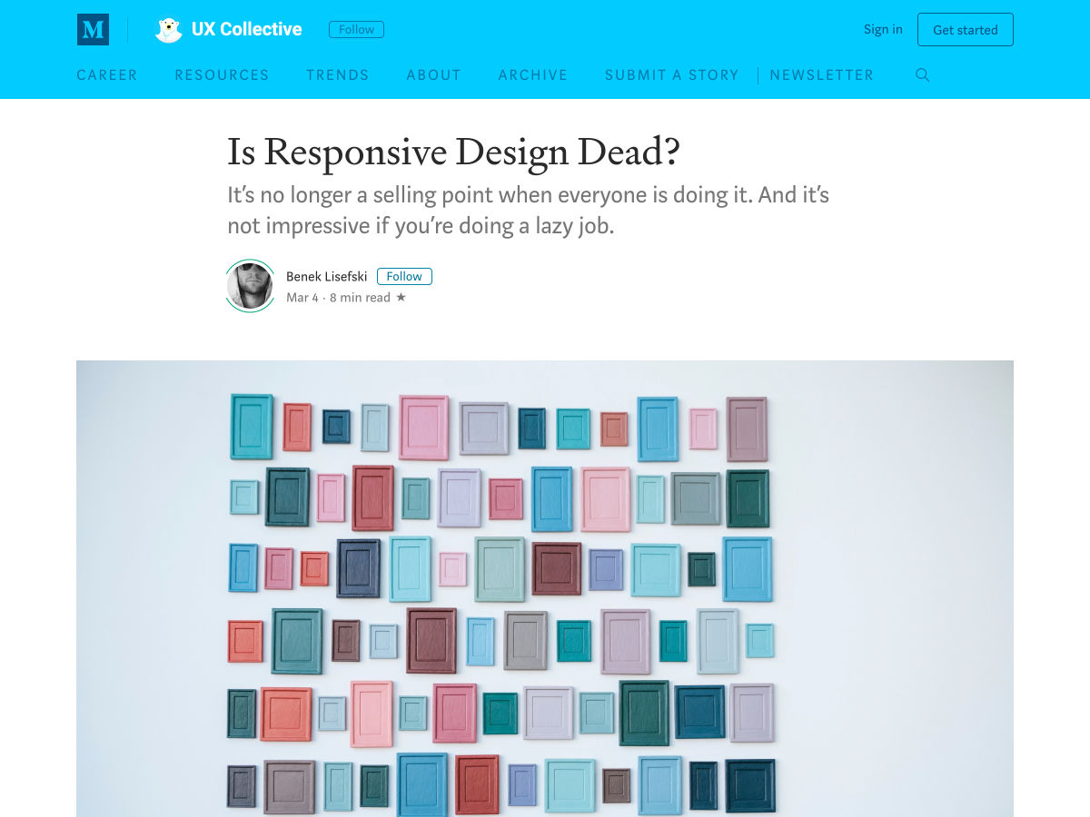Viewport: 1090px width, 817px height.
Task: Open the Newsletter link
Action: [x=822, y=75]
